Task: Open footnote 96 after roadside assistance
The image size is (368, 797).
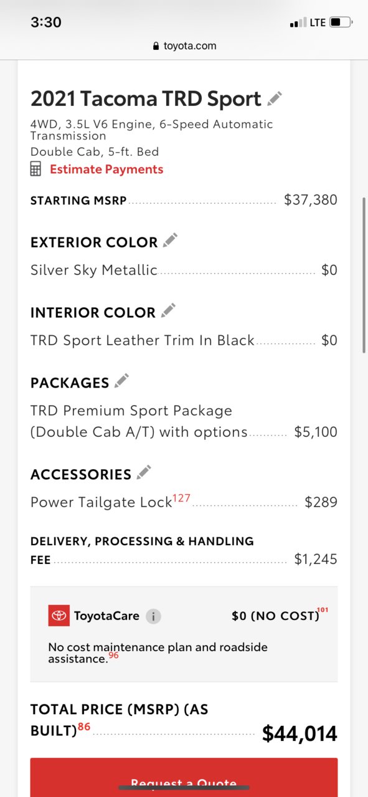Action: tap(113, 655)
